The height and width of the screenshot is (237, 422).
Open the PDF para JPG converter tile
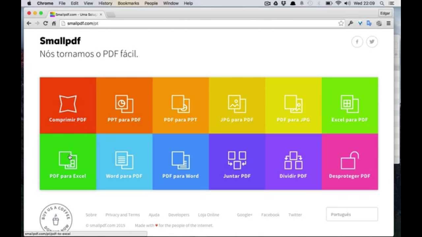(293, 105)
